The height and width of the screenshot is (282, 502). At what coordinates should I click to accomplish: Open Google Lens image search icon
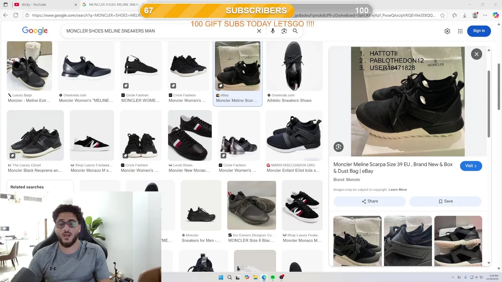[x=284, y=31]
